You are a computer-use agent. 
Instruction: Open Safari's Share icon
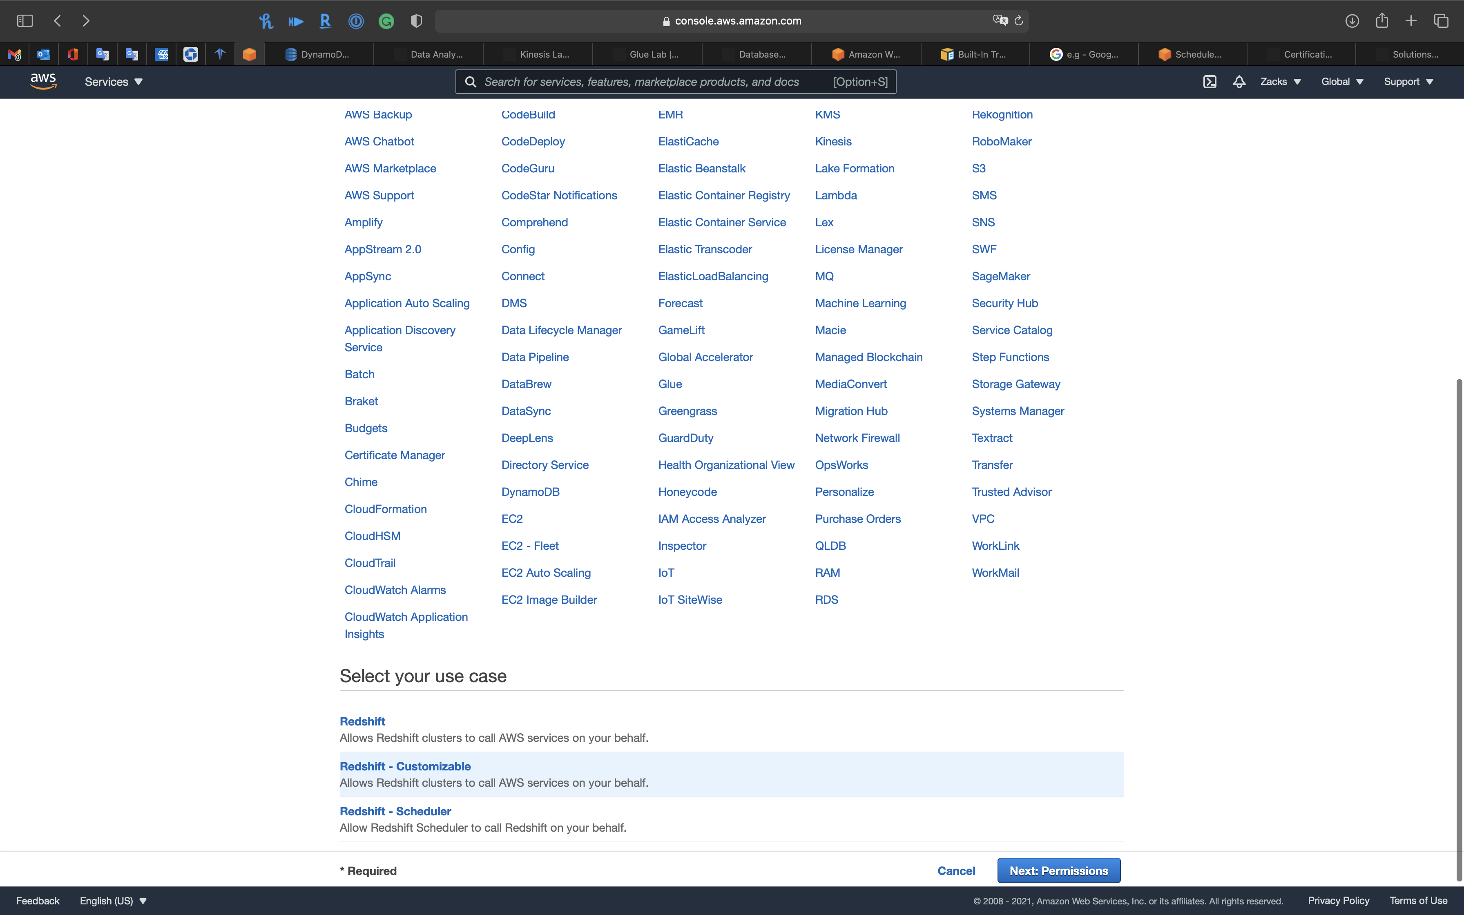coord(1382,20)
